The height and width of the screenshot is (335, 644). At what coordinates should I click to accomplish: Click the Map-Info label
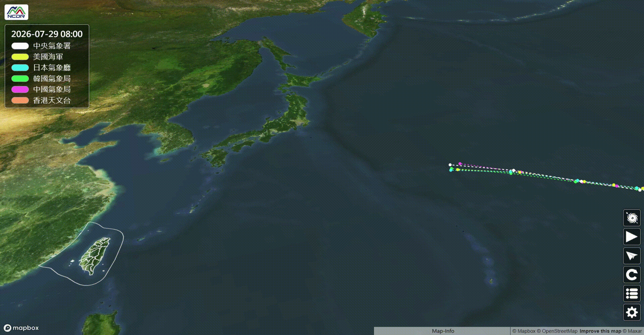pos(443,331)
